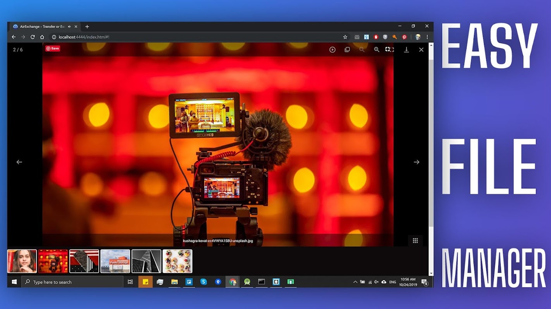This screenshot has height=309, width=551.
Task: Open a new browser tab
Action: pos(87,27)
